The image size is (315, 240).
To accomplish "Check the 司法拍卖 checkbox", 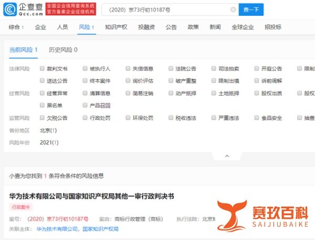I will coord(214,69).
